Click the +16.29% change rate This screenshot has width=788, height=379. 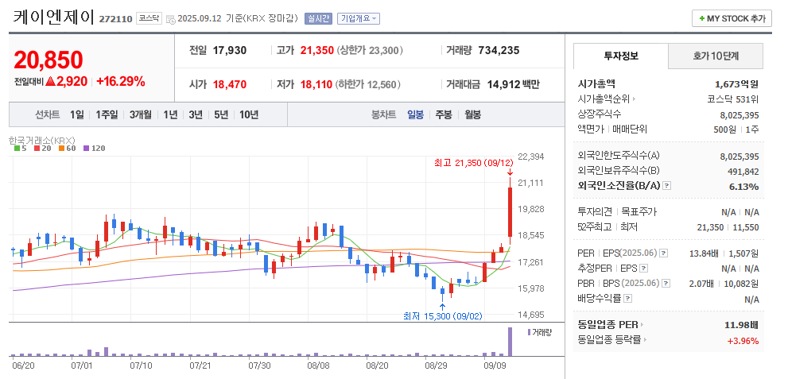pyautogui.click(x=121, y=81)
